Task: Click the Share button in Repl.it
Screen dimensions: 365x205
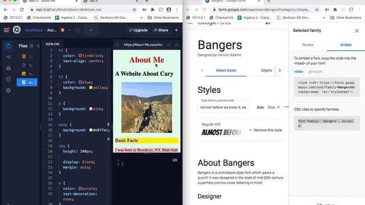Action: pyautogui.click(x=161, y=30)
